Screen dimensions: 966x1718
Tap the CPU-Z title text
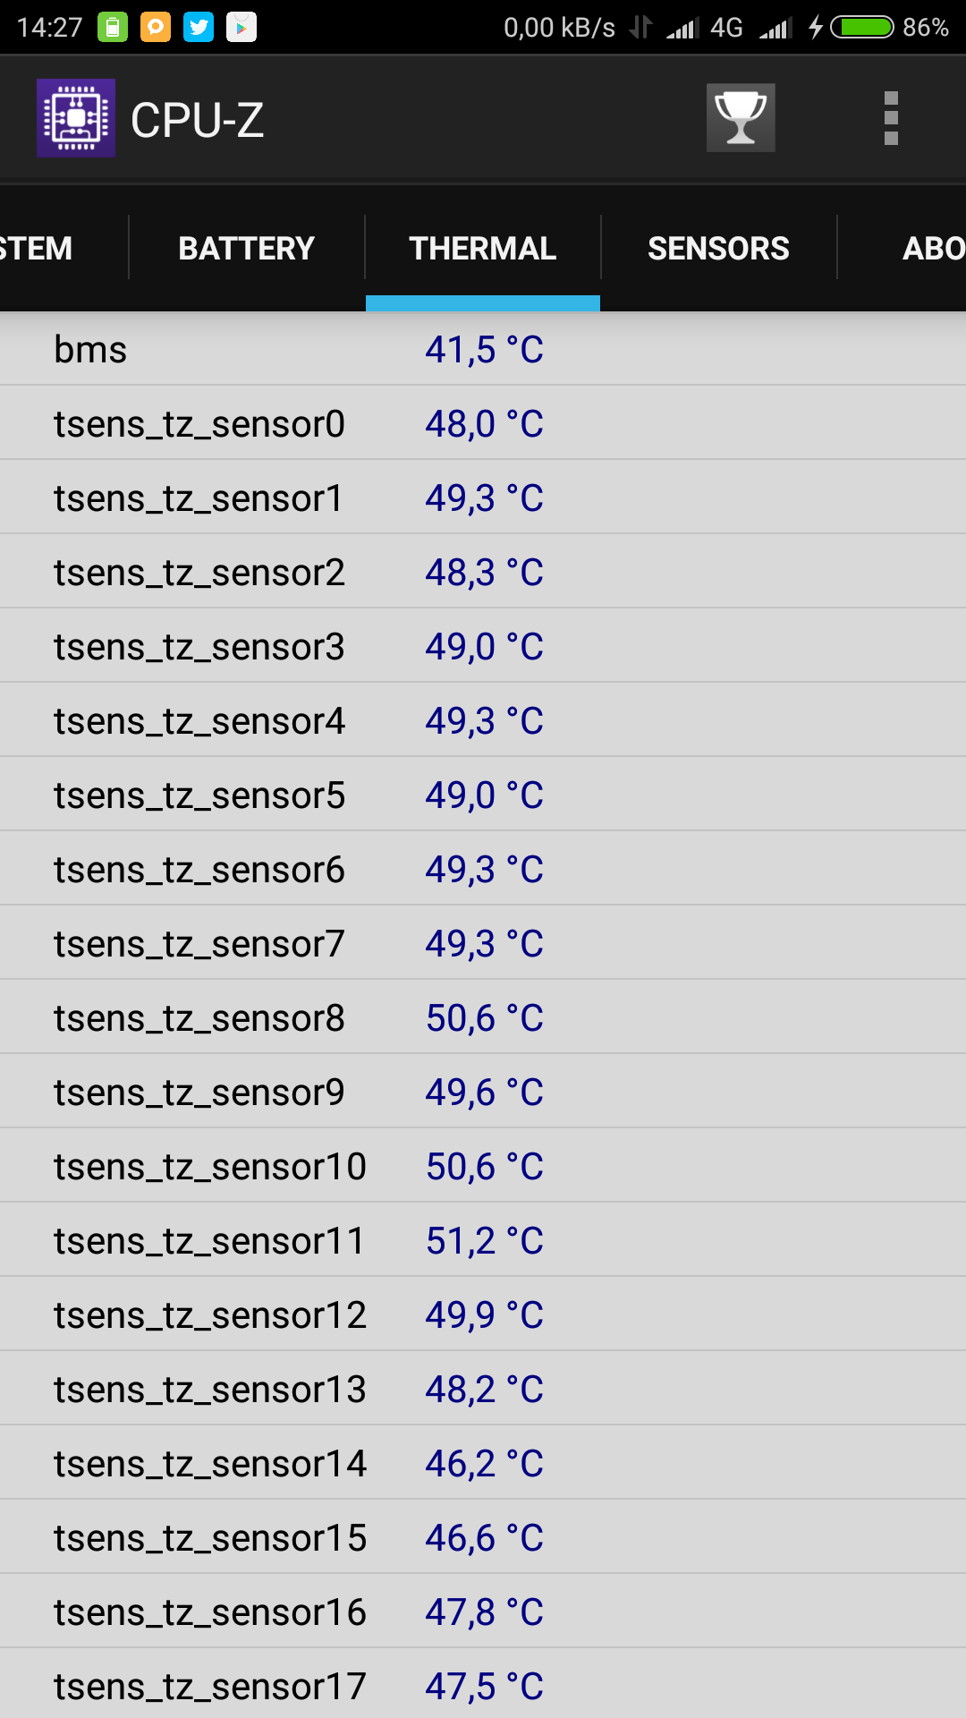pyautogui.click(x=198, y=120)
